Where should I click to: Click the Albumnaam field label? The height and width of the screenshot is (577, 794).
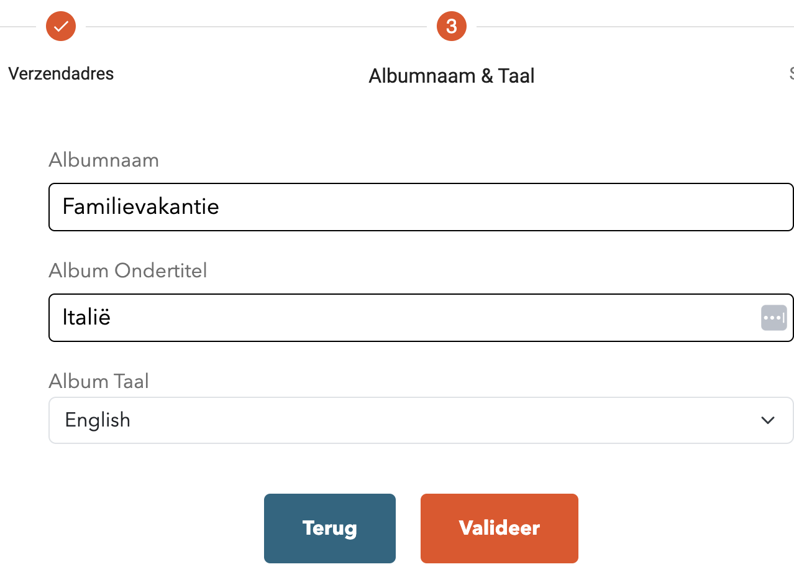pos(104,160)
